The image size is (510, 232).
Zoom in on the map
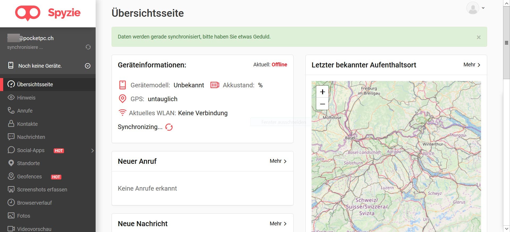pyautogui.click(x=322, y=92)
